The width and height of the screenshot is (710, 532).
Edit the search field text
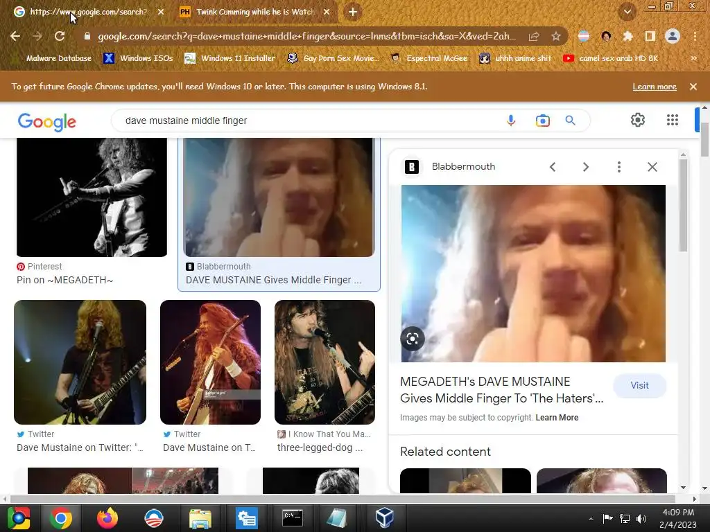(x=308, y=121)
